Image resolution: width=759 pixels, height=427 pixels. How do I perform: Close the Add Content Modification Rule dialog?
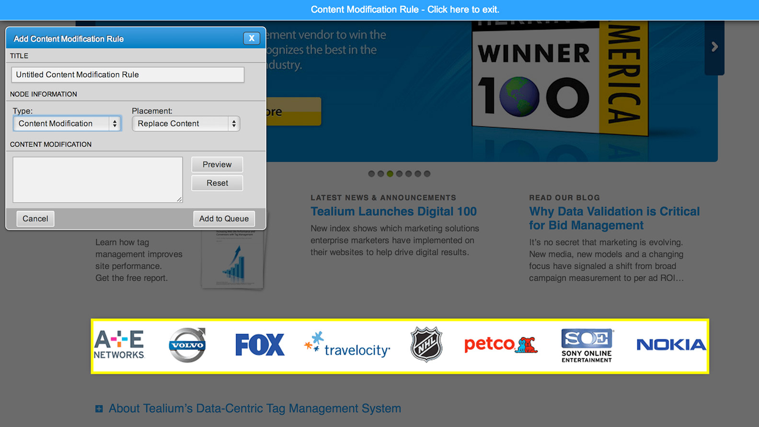pos(252,38)
